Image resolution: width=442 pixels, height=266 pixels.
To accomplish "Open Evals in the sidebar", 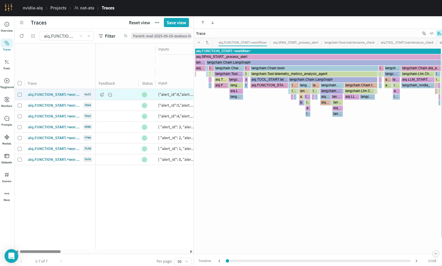I will (7, 64).
